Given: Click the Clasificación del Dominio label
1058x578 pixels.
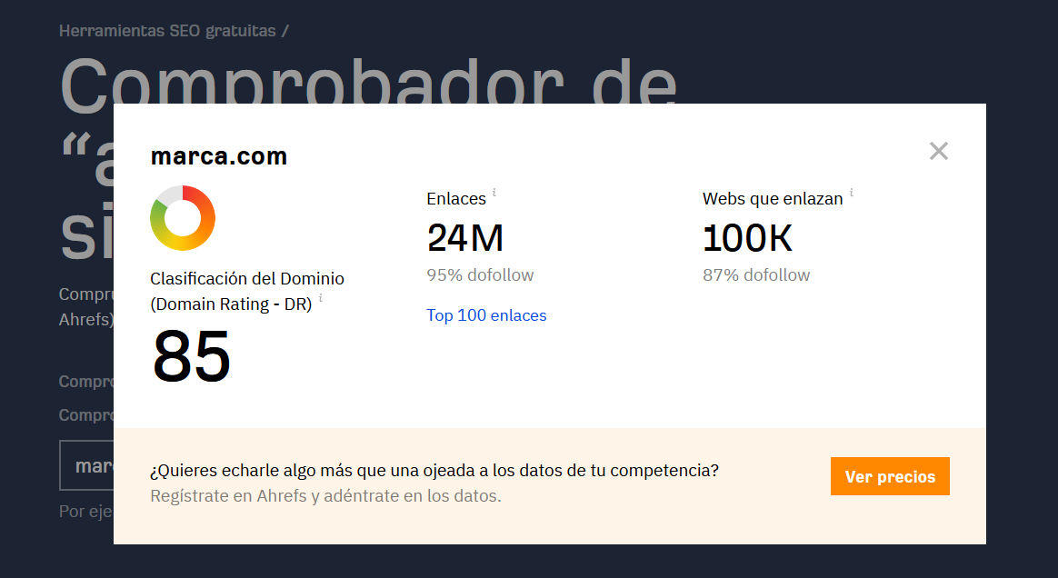Looking at the screenshot, I should tap(247, 292).
